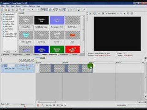Open the preview overlays dropdown arrow
147x110 pixels.
[x=124, y=13]
